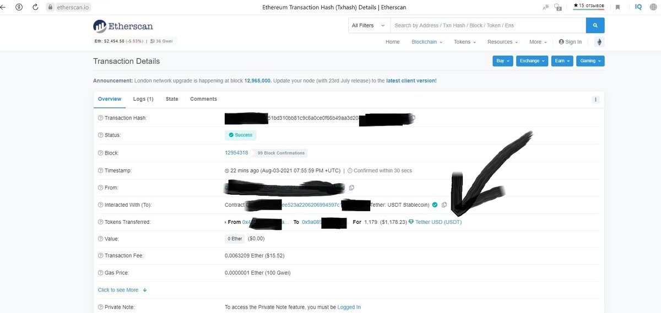Click the help icon next to Private Note
Screen dimensions: 661x313
tap(100, 307)
